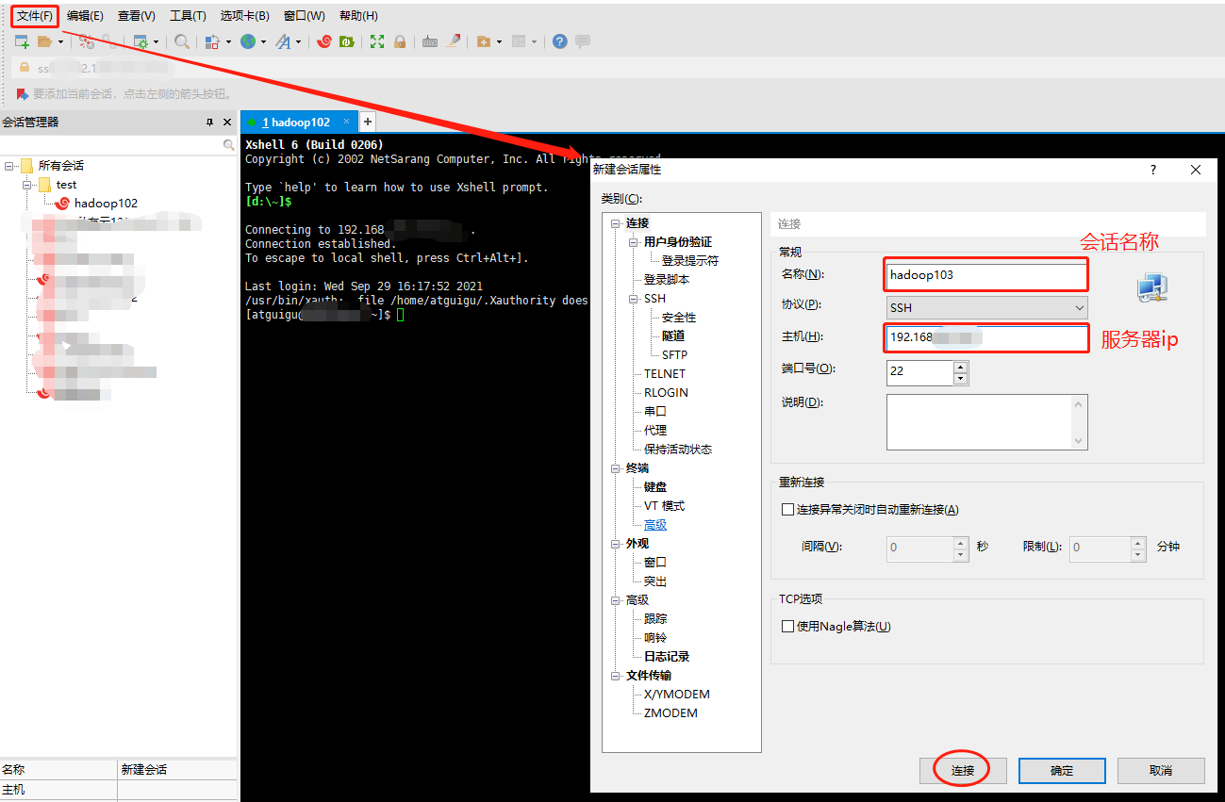Click the 确定 OK button
Image resolution: width=1225 pixels, height=802 pixels.
[1062, 771]
